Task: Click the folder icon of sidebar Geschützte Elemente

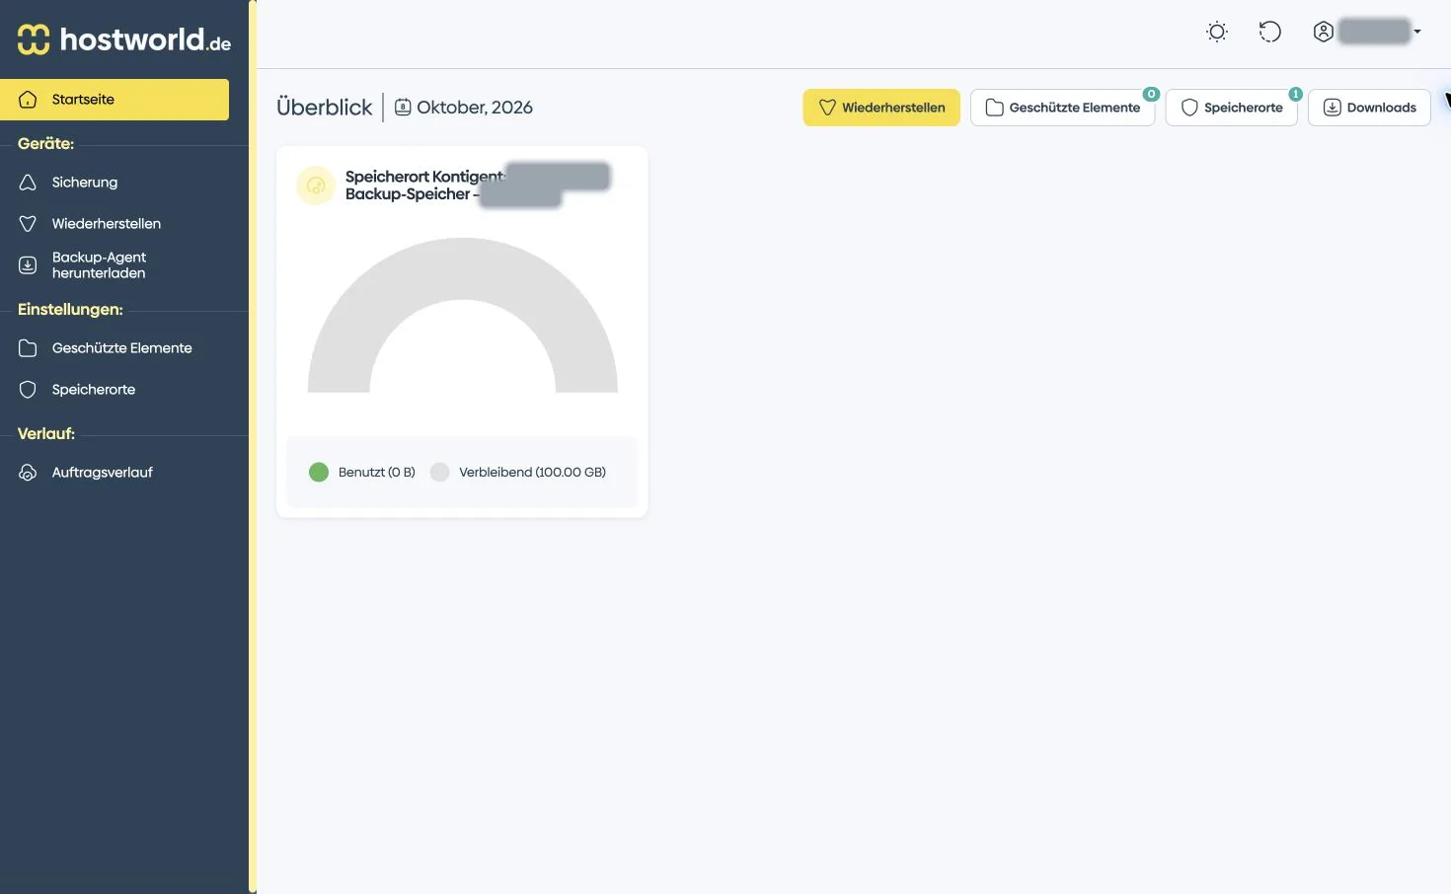Action: 28,348
